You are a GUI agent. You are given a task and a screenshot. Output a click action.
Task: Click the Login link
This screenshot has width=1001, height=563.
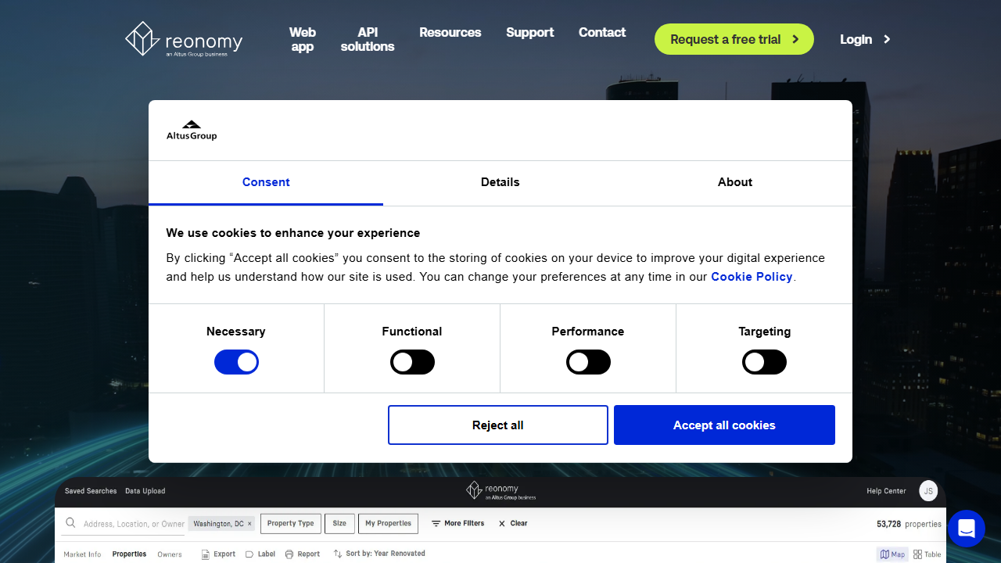click(856, 39)
